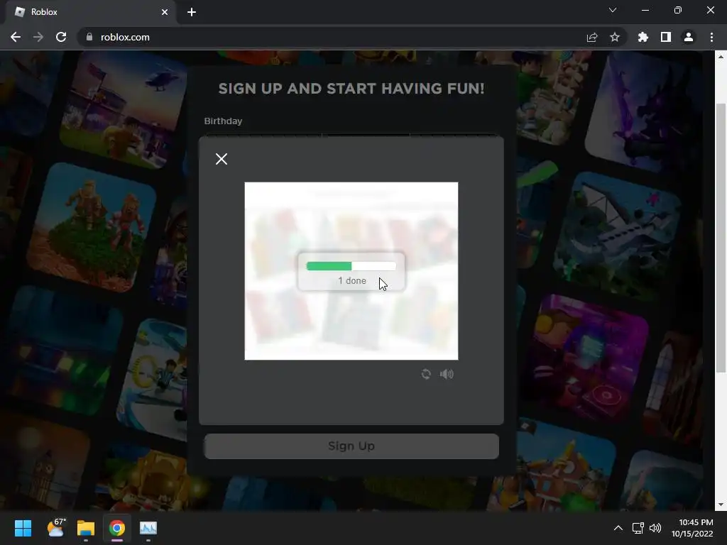Bookmark this tab with star icon
This screenshot has height=545, width=727.
click(615, 37)
